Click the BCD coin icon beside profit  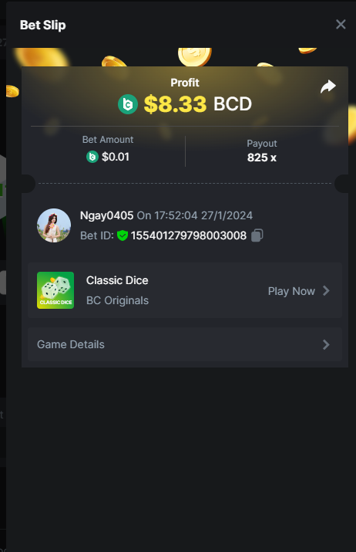[x=128, y=104]
